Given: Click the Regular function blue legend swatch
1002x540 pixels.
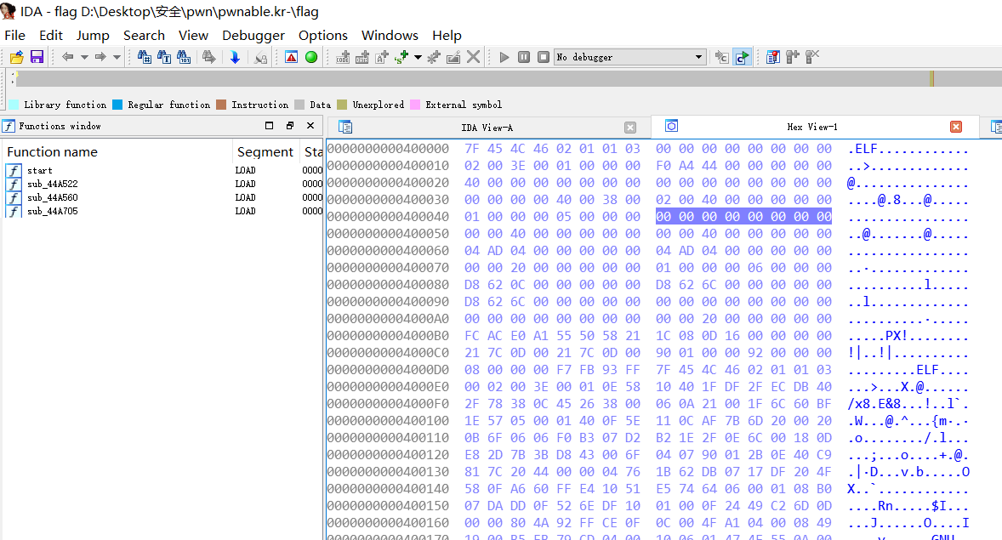Looking at the screenshot, I should click(x=117, y=104).
